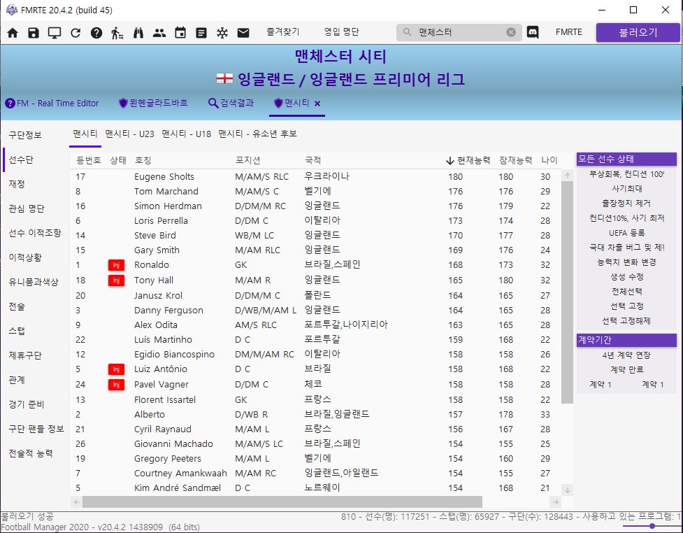Click the horizontal scrollbar right arrow

(555, 502)
